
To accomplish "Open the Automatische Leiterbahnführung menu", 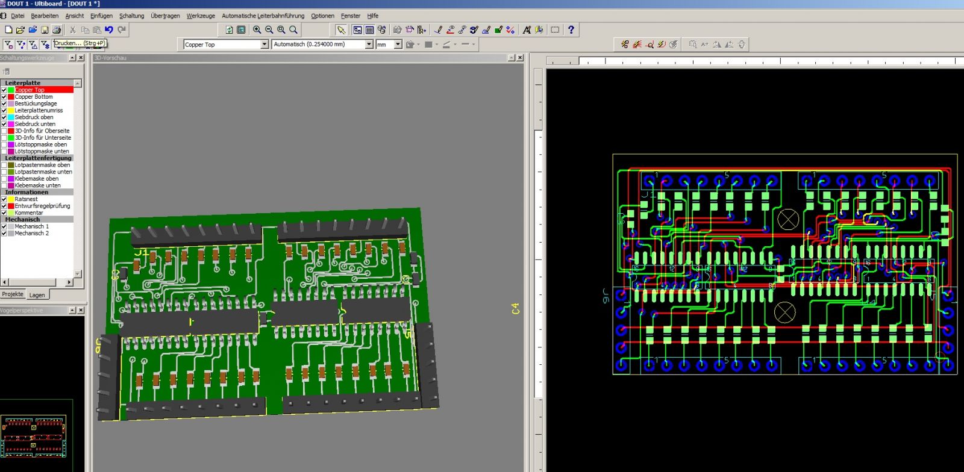I will (x=263, y=16).
